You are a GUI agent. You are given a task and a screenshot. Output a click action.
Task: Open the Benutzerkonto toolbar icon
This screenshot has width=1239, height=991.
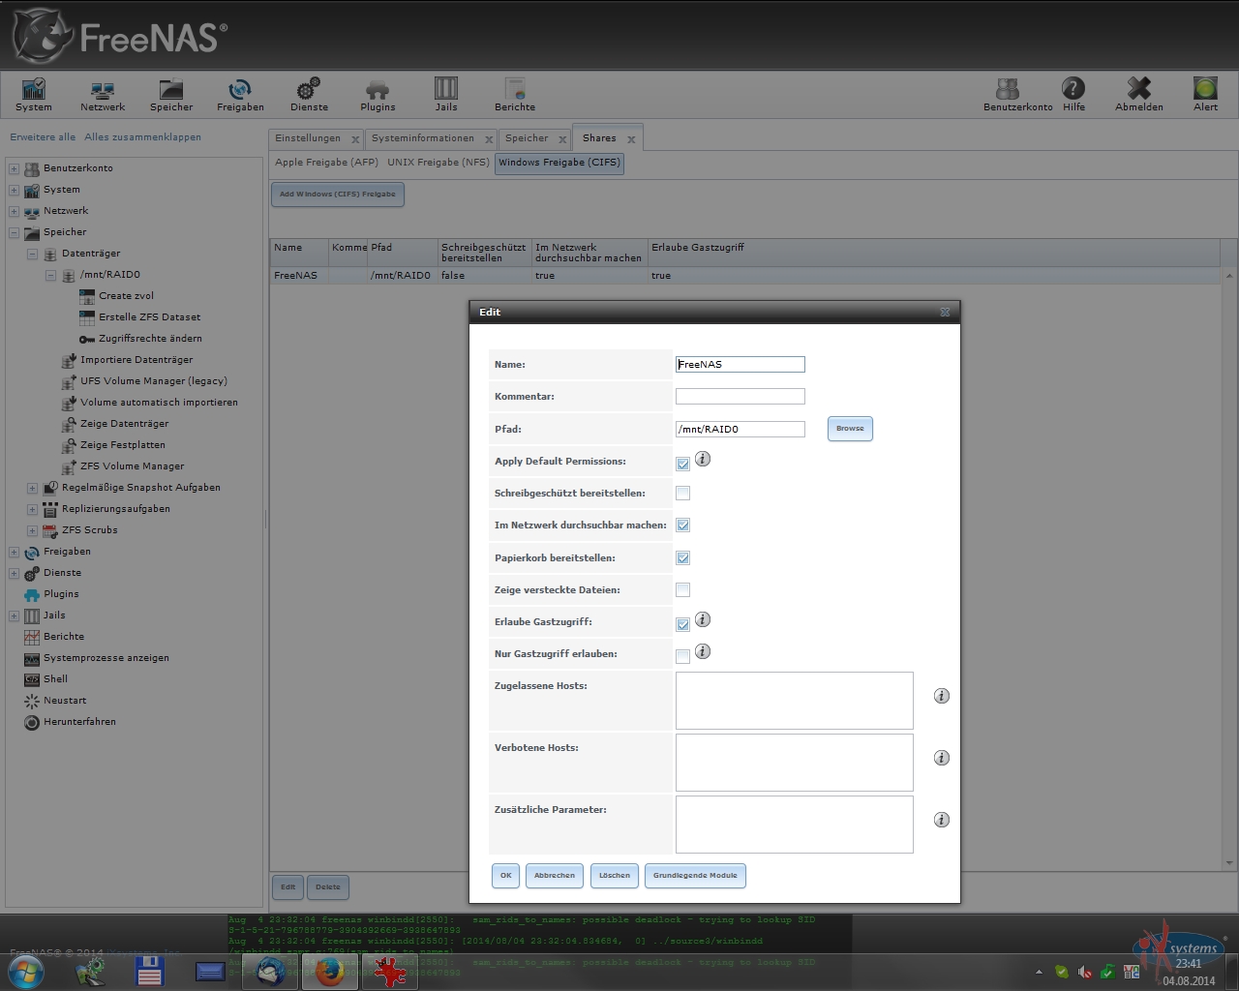1017,95
